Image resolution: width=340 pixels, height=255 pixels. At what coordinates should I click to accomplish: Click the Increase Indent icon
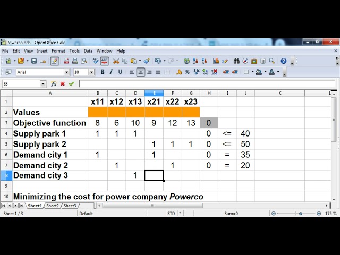235,72
